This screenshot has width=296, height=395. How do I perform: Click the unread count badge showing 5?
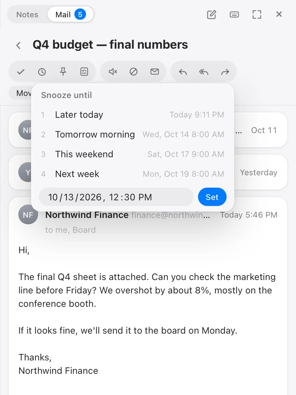click(x=80, y=14)
